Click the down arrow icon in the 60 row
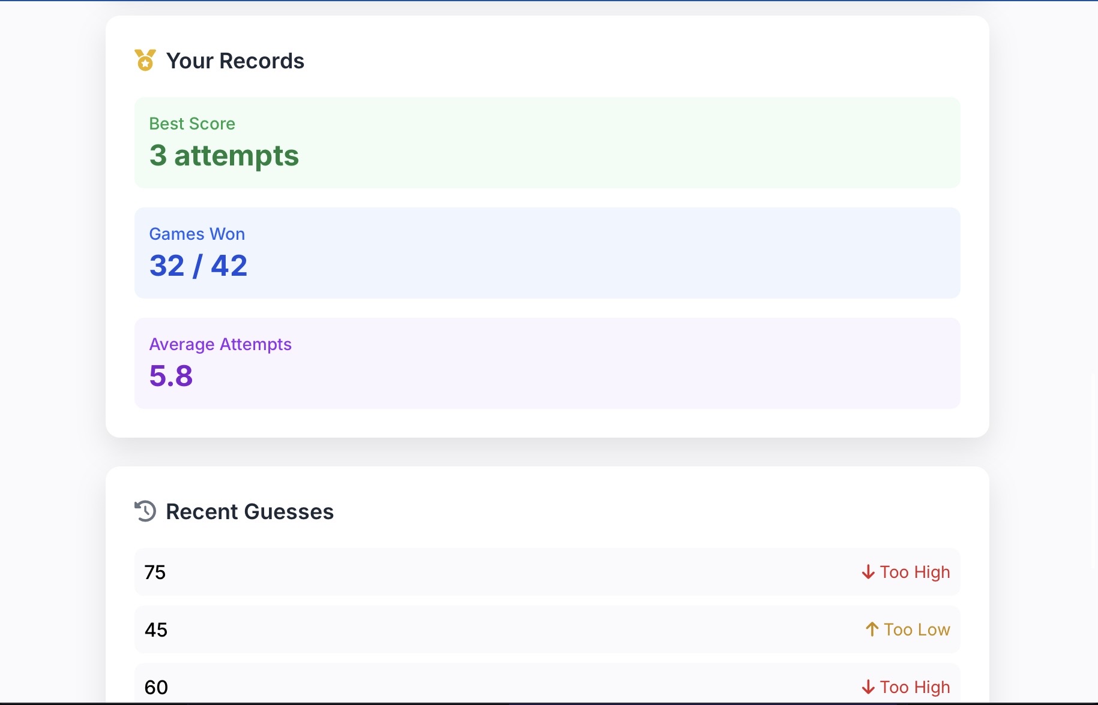Screen dimensions: 1098x705 click(868, 687)
